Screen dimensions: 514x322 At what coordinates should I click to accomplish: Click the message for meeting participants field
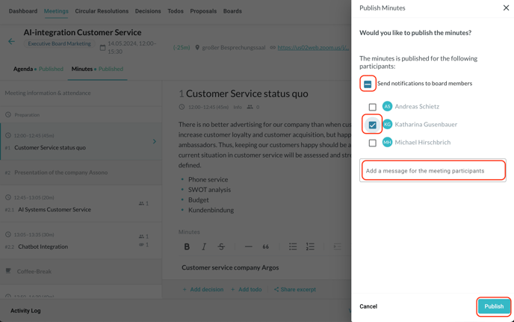click(433, 171)
